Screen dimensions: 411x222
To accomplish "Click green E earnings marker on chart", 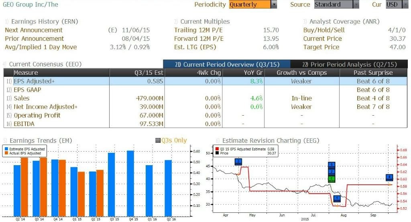I will [x=332, y=179].
